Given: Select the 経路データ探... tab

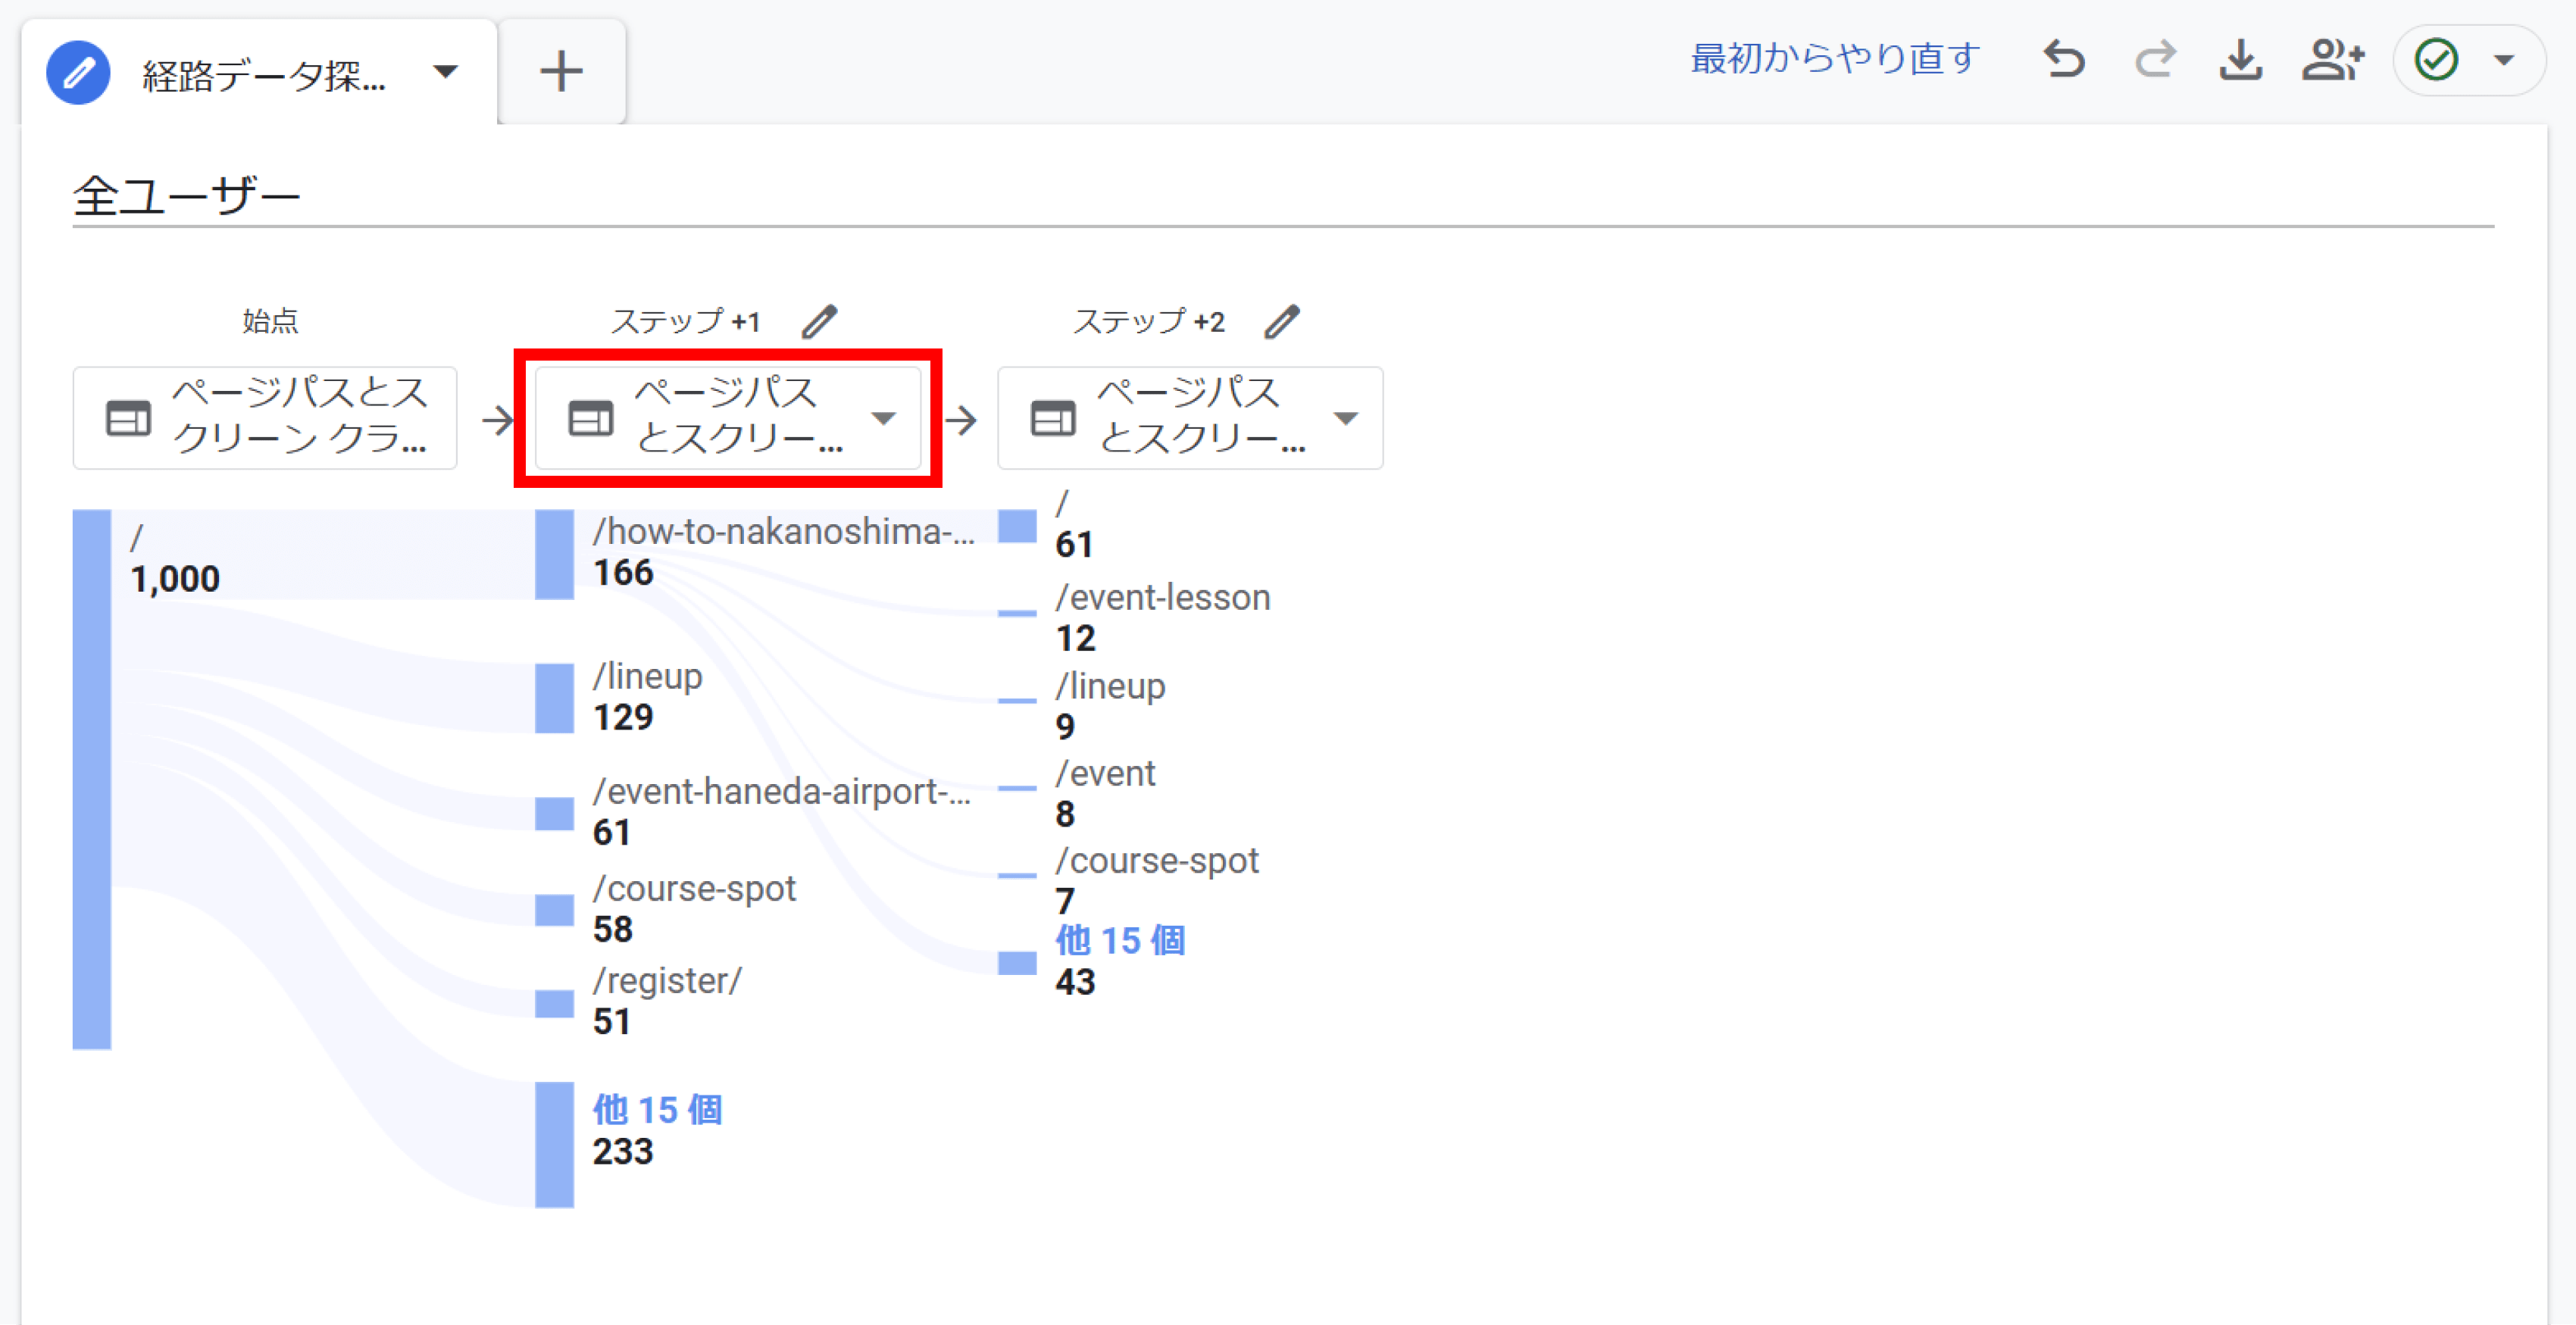Looking at the screenshot, I should [x=258, y=72].
